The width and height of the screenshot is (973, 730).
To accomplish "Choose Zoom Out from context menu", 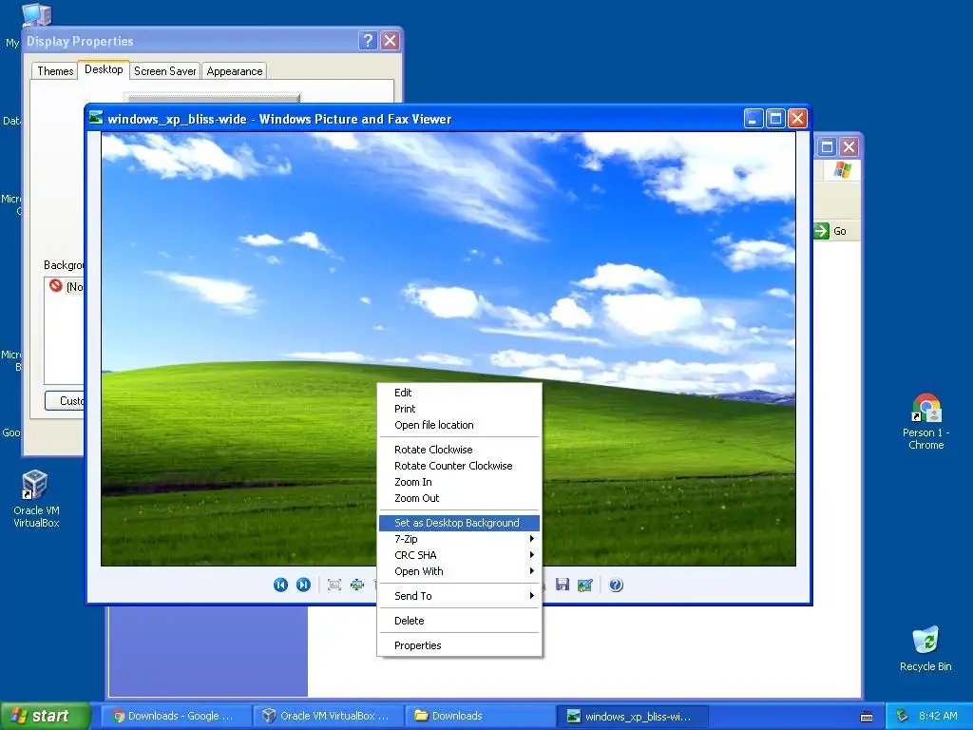I will tap(459, 498).
